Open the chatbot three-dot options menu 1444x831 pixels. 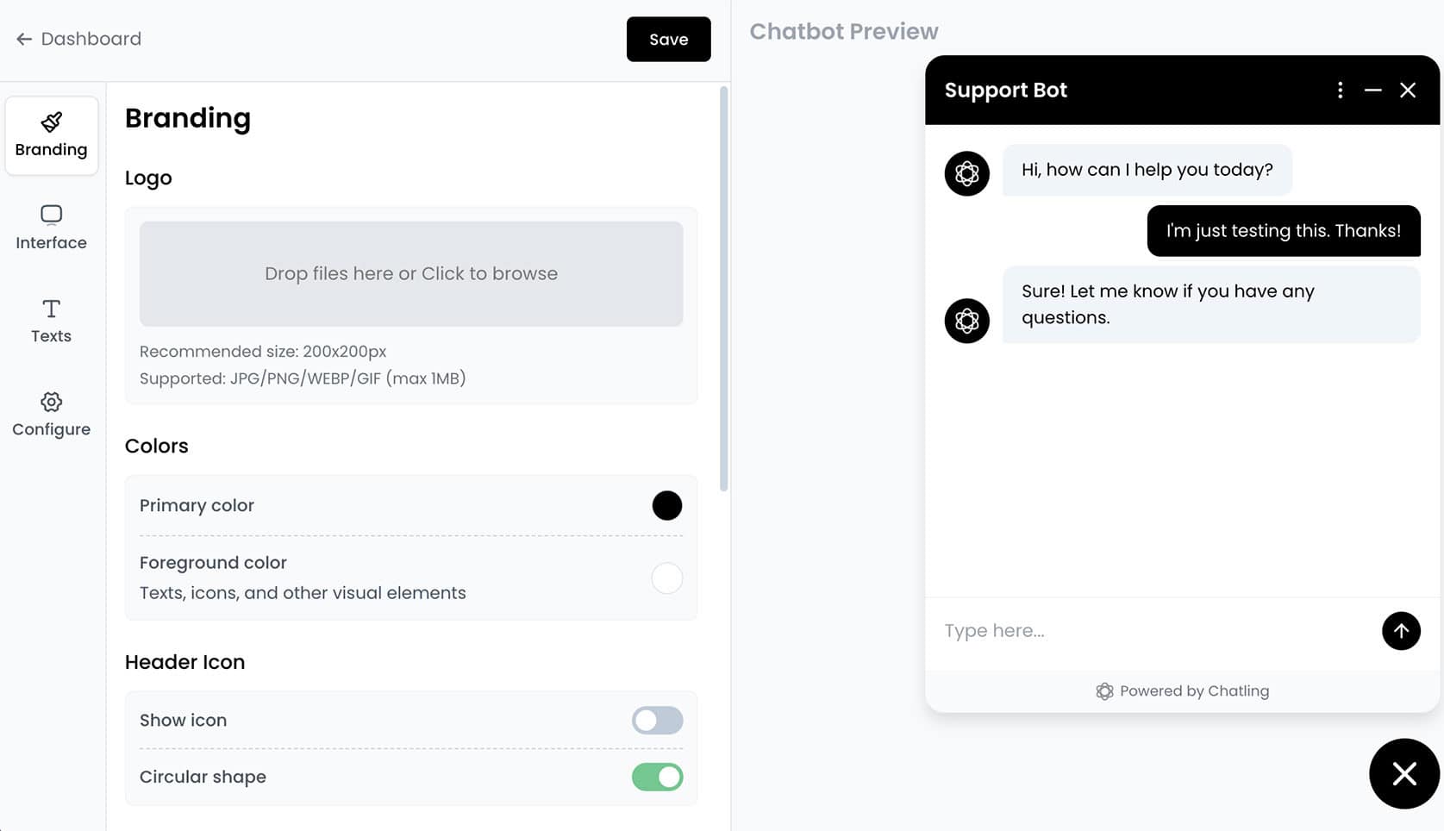click(1340, 91)
